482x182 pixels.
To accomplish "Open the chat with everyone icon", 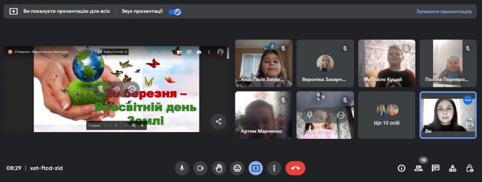I will 435,168.
